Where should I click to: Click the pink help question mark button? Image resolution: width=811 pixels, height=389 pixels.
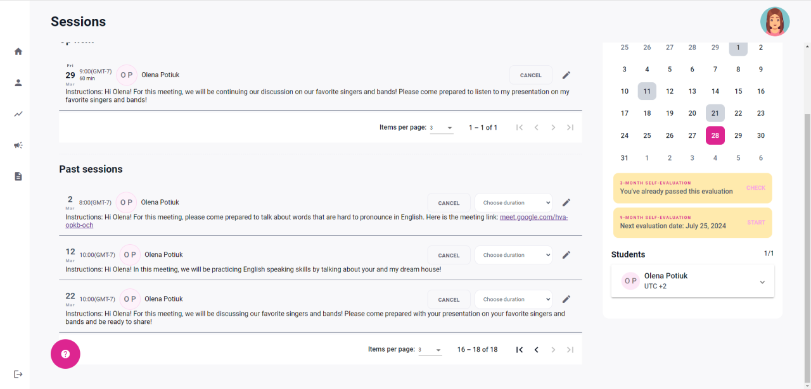(x=65, y=354)
